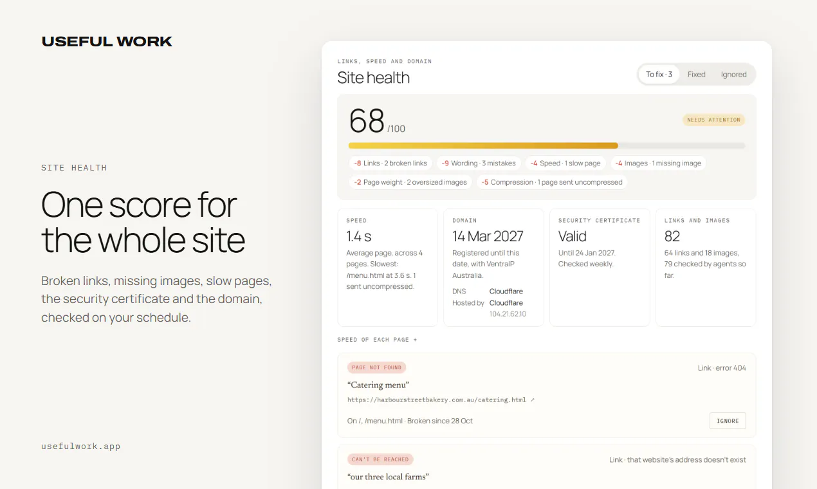The width and height of the screenshot is (817, 489).
Task: Click the 14 Mar 2027 domain date
Action: click(488, 236)
